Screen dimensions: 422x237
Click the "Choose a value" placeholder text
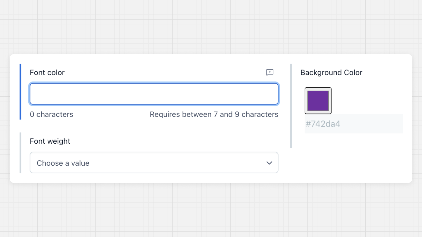point(63,163)
